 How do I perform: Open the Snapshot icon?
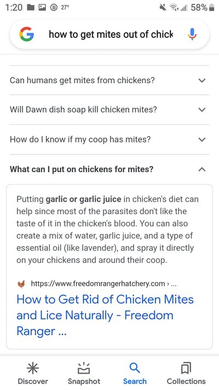point(84,368)
